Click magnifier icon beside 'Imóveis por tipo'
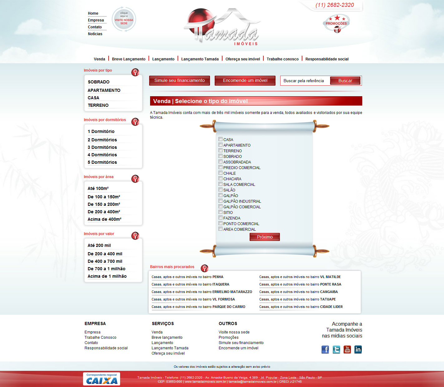The image size is (444, 387). point(135,73)
